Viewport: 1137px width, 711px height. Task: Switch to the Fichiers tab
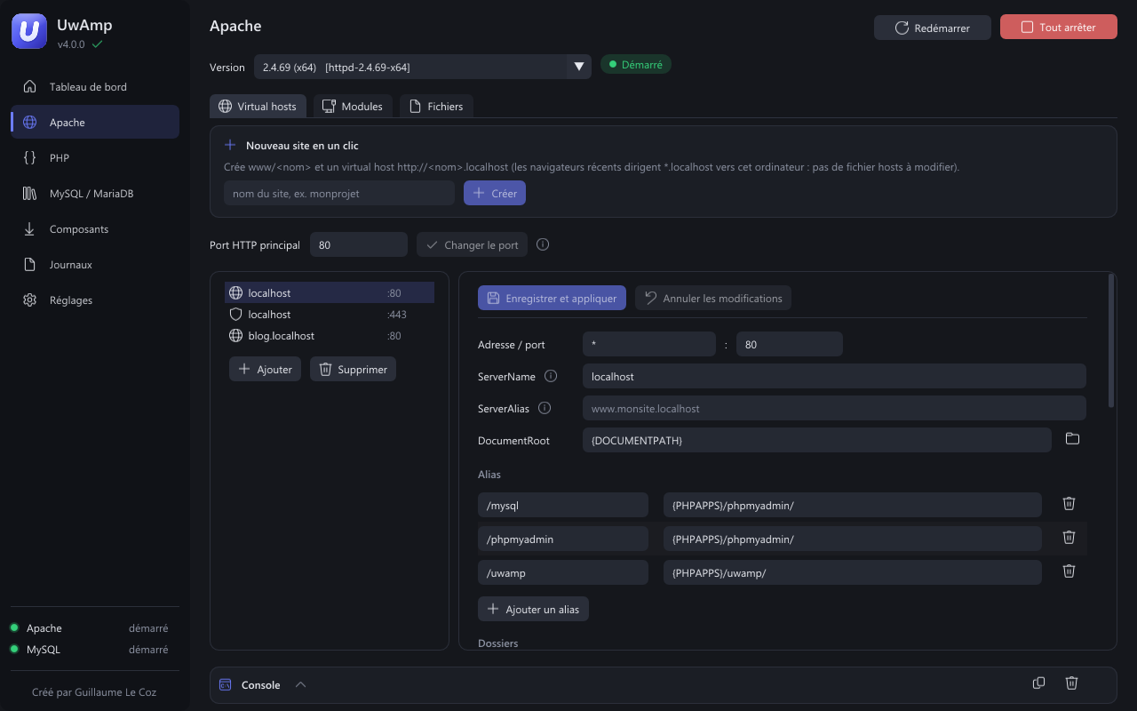436,106
